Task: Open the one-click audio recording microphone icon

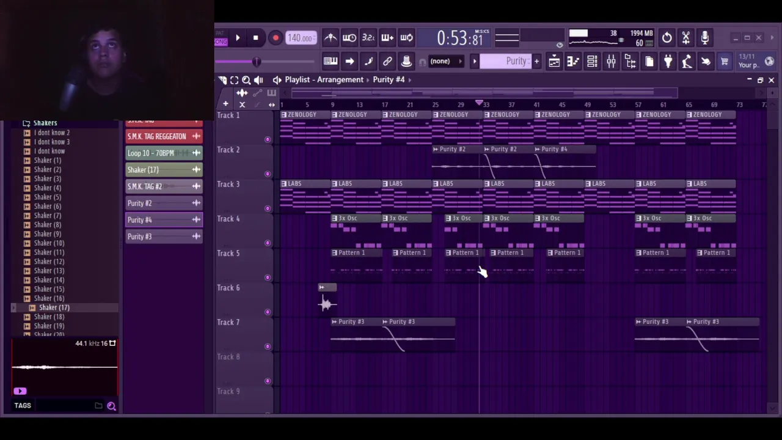Action: (705, 38)
